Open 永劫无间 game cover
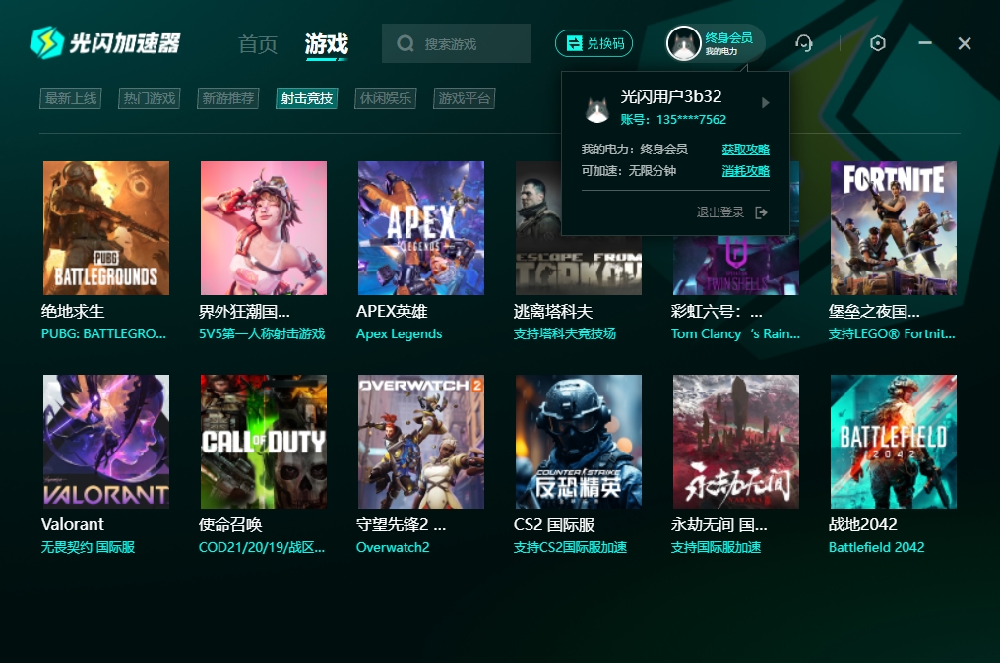This screenshot has width=1000, height=663. [736, 442]
